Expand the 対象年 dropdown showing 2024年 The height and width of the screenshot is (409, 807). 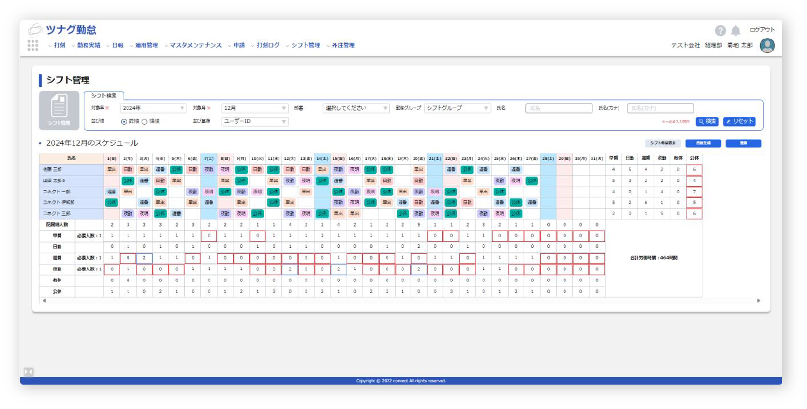[153, 108]
